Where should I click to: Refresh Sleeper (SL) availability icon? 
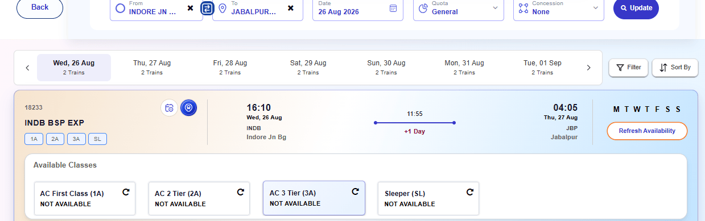click(x=470, y=193)
